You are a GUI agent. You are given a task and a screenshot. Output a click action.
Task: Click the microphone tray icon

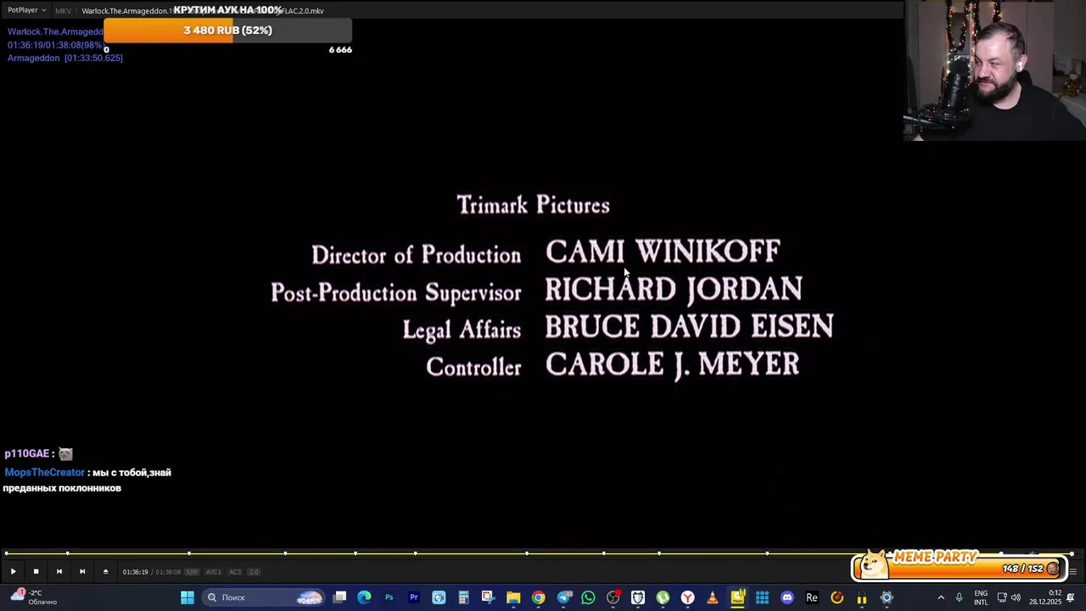960,597
